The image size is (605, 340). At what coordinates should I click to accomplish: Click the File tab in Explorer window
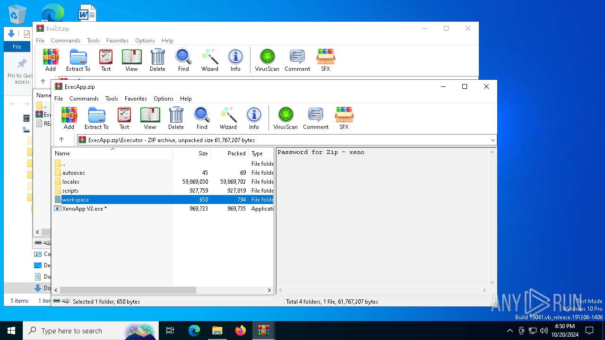17,47
